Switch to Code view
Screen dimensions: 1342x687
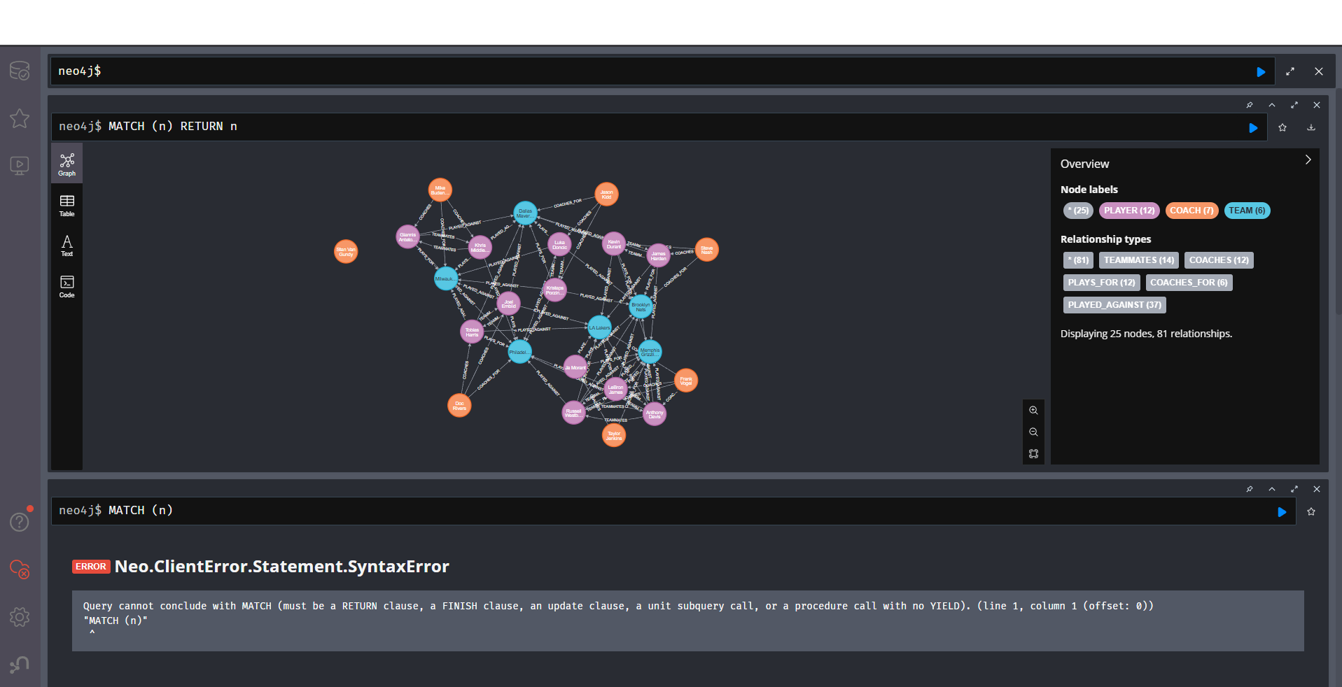point(67,286)
